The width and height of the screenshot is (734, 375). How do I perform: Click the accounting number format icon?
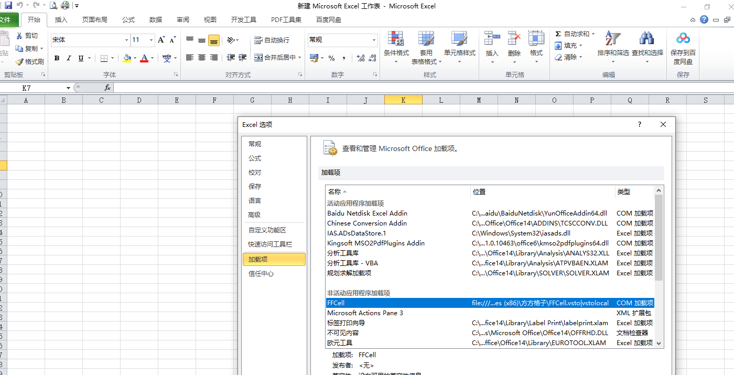click(314, 58)
